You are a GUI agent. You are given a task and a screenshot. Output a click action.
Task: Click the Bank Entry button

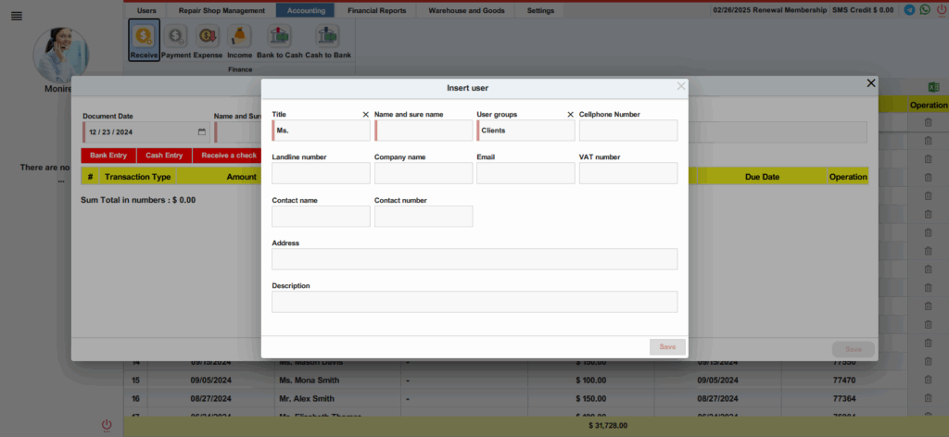coord(108,156)
